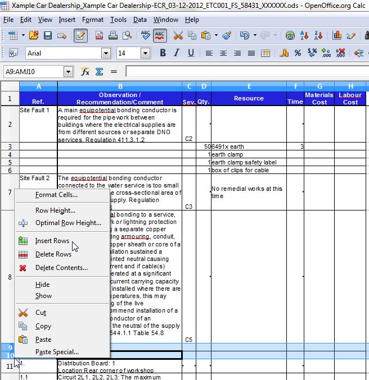Toggle Align Left
Screen dimensions: 369x380
(209, 53)
